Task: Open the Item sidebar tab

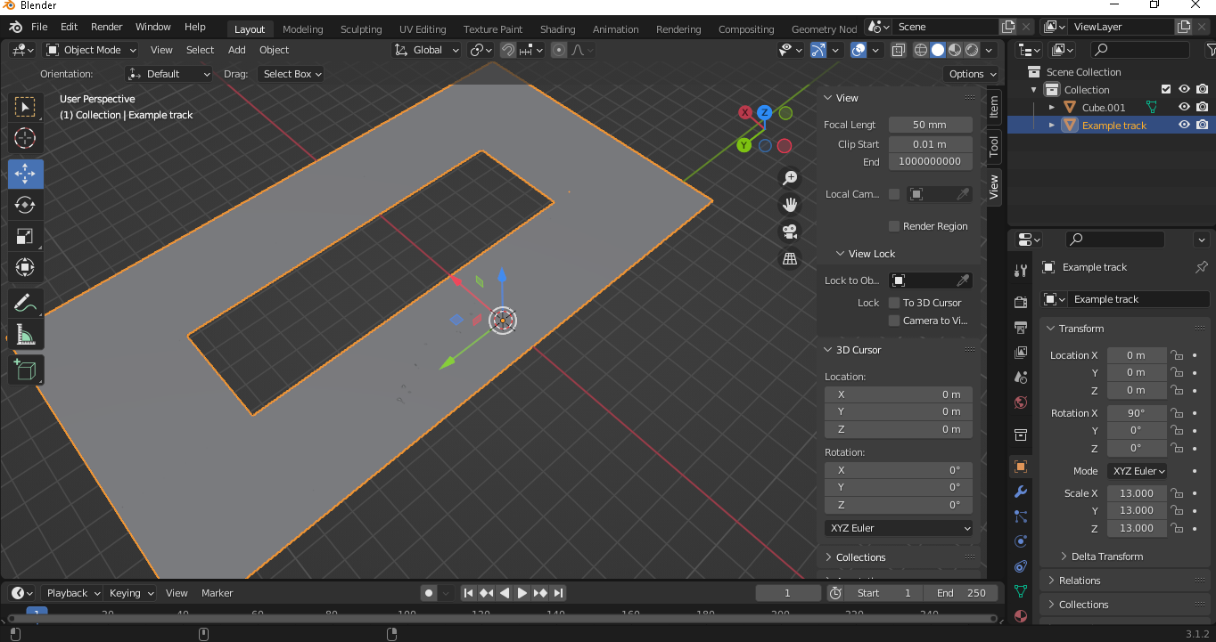Action: [994, 107]
